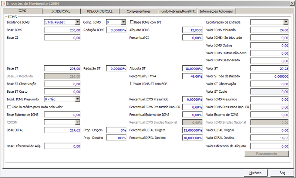The height and width of the screenshot is (178, 296).
Task: Switch to the ICMS tab
Action: point(22,11)
